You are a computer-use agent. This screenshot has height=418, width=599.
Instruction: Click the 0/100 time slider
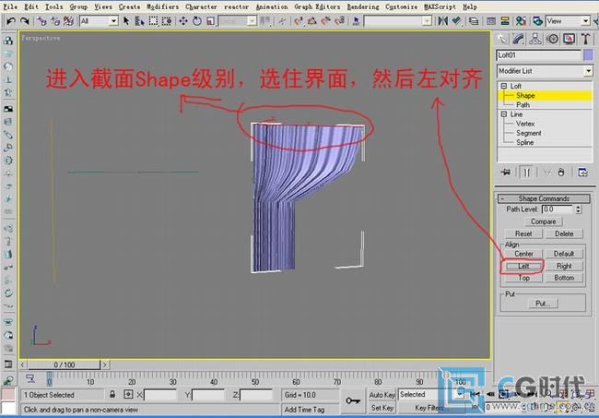point(64,364)
